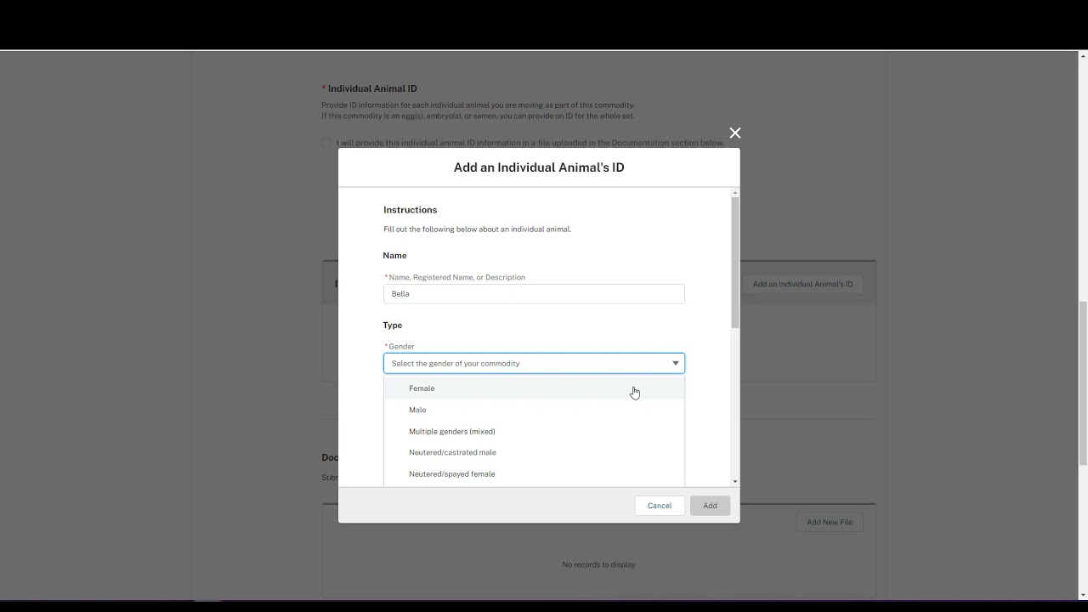Screen dimensions: 1088x612
Task: Click the dialog scrollbar down arrow
Action: [735, 482]
